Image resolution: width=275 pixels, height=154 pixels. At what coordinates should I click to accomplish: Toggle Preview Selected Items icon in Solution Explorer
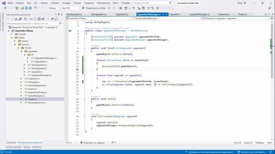pos(56,19)
